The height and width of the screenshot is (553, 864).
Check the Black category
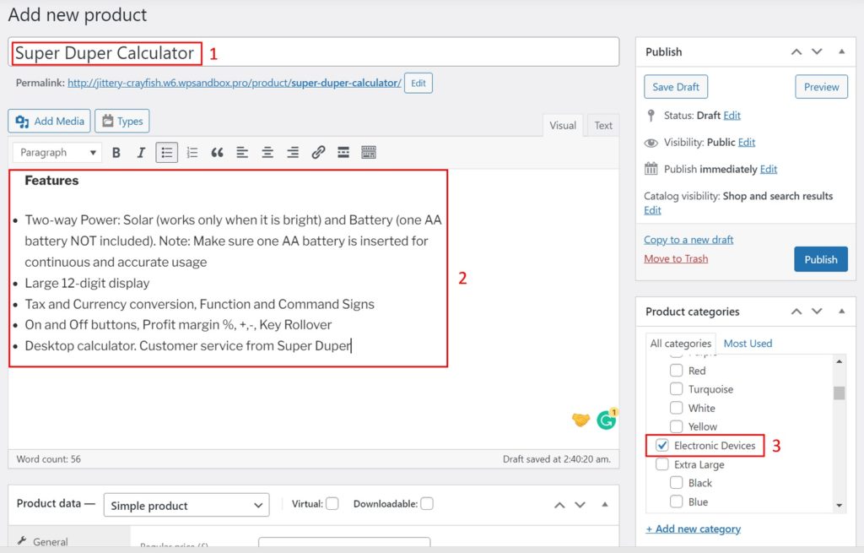(x=676, y=482)
